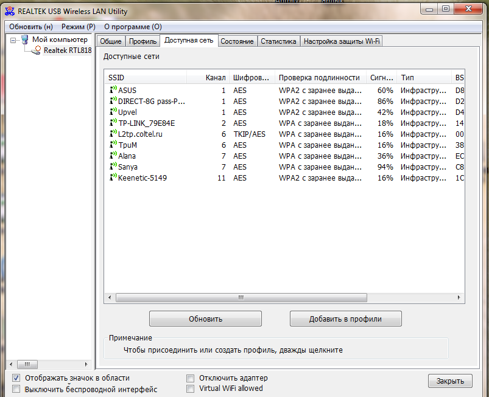The image size is (489, 397).
Task: Select the 'TP-LINK_79E84E' network name
Action: pos(147,123)
